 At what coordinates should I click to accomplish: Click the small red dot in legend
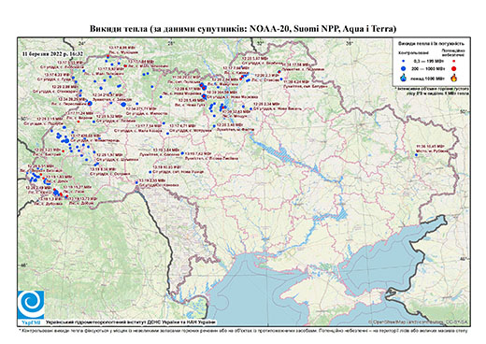(453, 61)
